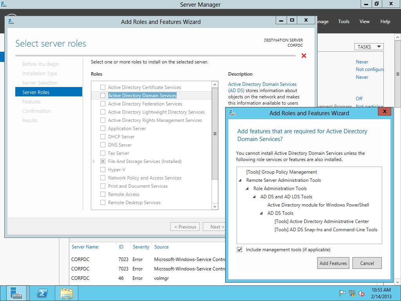Viewport: 401px width, 301px height.
Task: Open the View menu
Action: point(364,22)
